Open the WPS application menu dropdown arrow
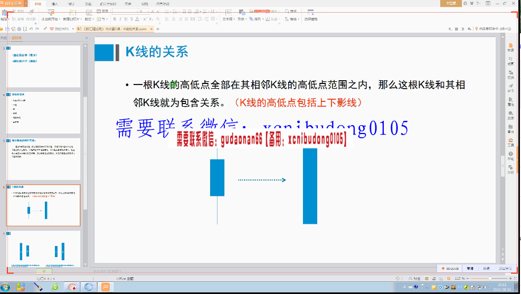 26,3
